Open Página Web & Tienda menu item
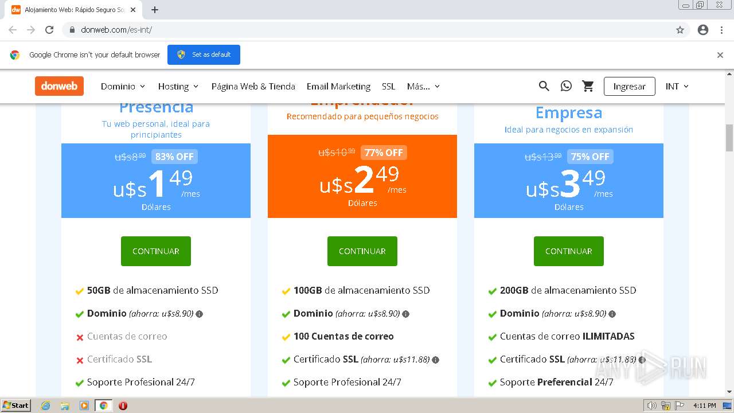 tap(253, 86)
